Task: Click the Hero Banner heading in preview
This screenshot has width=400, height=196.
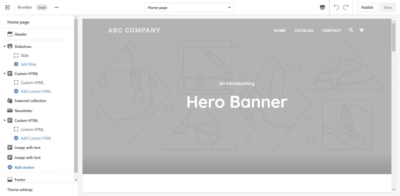Action: (x=237, y=102)
